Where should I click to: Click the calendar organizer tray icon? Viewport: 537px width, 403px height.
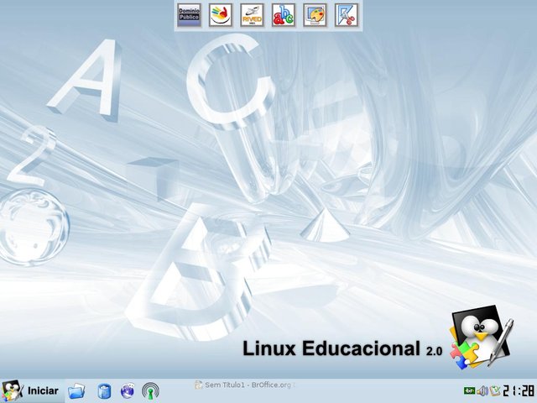[494, 390]
